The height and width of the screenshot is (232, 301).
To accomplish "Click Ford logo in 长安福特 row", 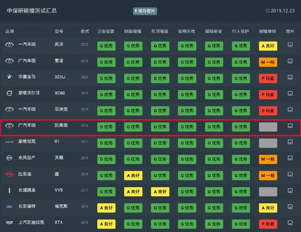I will tap(9, 207).
